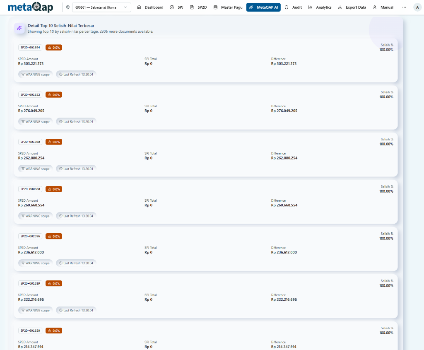Switch to the Manual navigation item

(383, 7)
